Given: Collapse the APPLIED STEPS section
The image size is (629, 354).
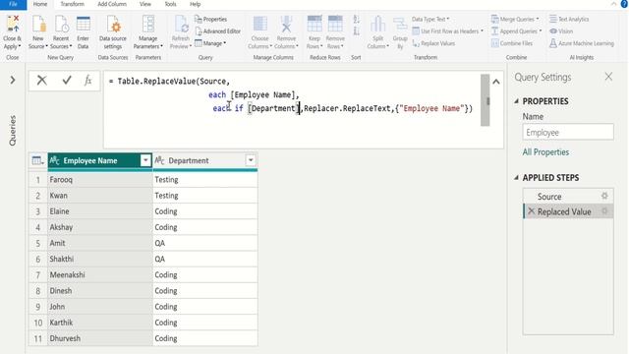Looking at the screenshot, I should click(x=517, y=177).
